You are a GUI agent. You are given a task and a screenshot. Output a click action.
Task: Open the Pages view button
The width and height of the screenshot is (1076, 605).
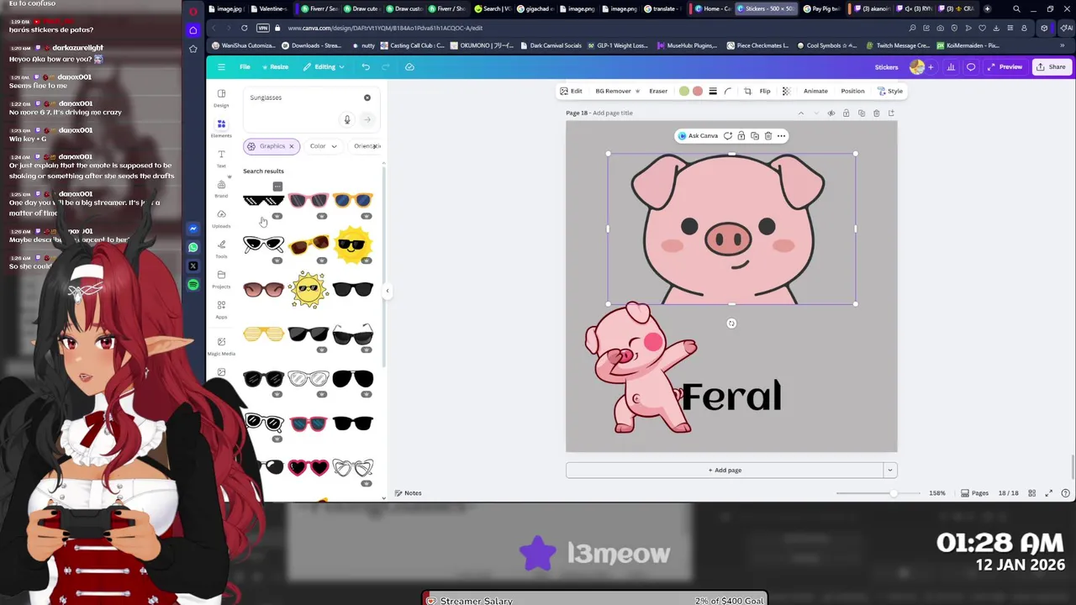974,493
